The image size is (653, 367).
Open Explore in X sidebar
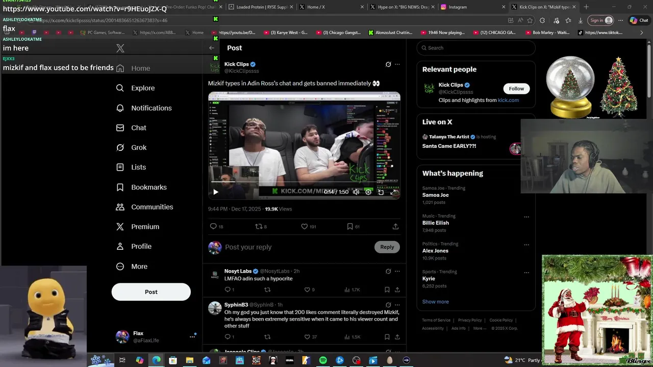(x=136, y=88)
